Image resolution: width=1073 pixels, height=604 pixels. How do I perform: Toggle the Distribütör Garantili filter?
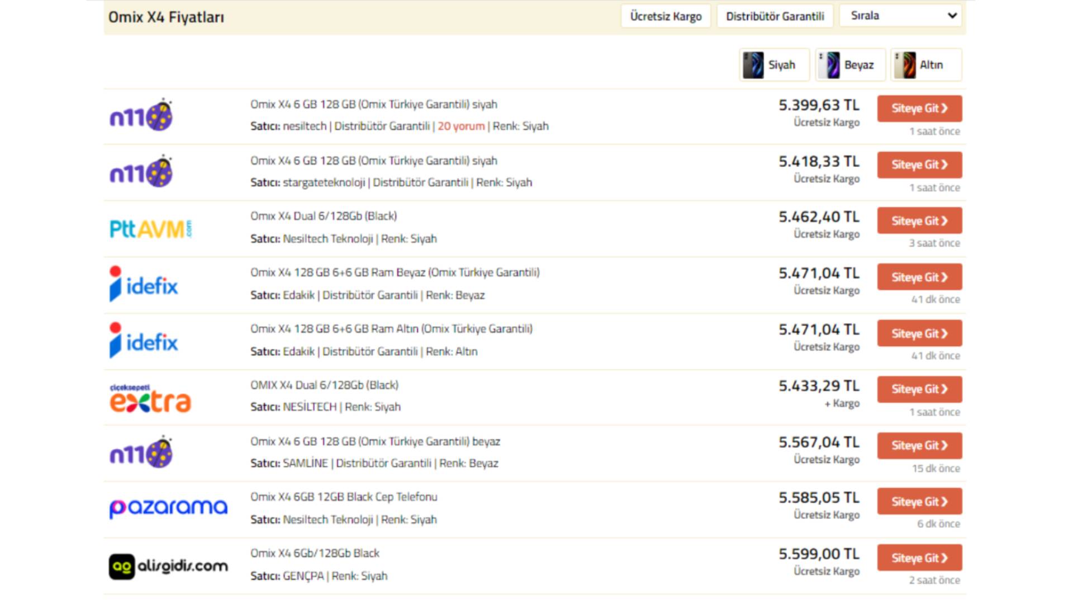click(x=775, y=16)
